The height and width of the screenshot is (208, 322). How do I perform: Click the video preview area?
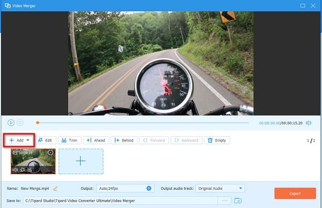tap(161, 63)
